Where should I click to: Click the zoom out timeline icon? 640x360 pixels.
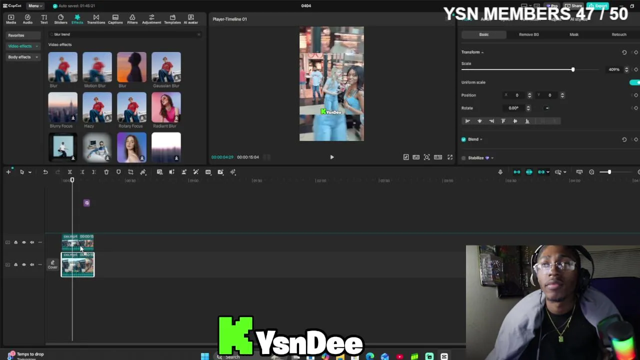point(591,172)
